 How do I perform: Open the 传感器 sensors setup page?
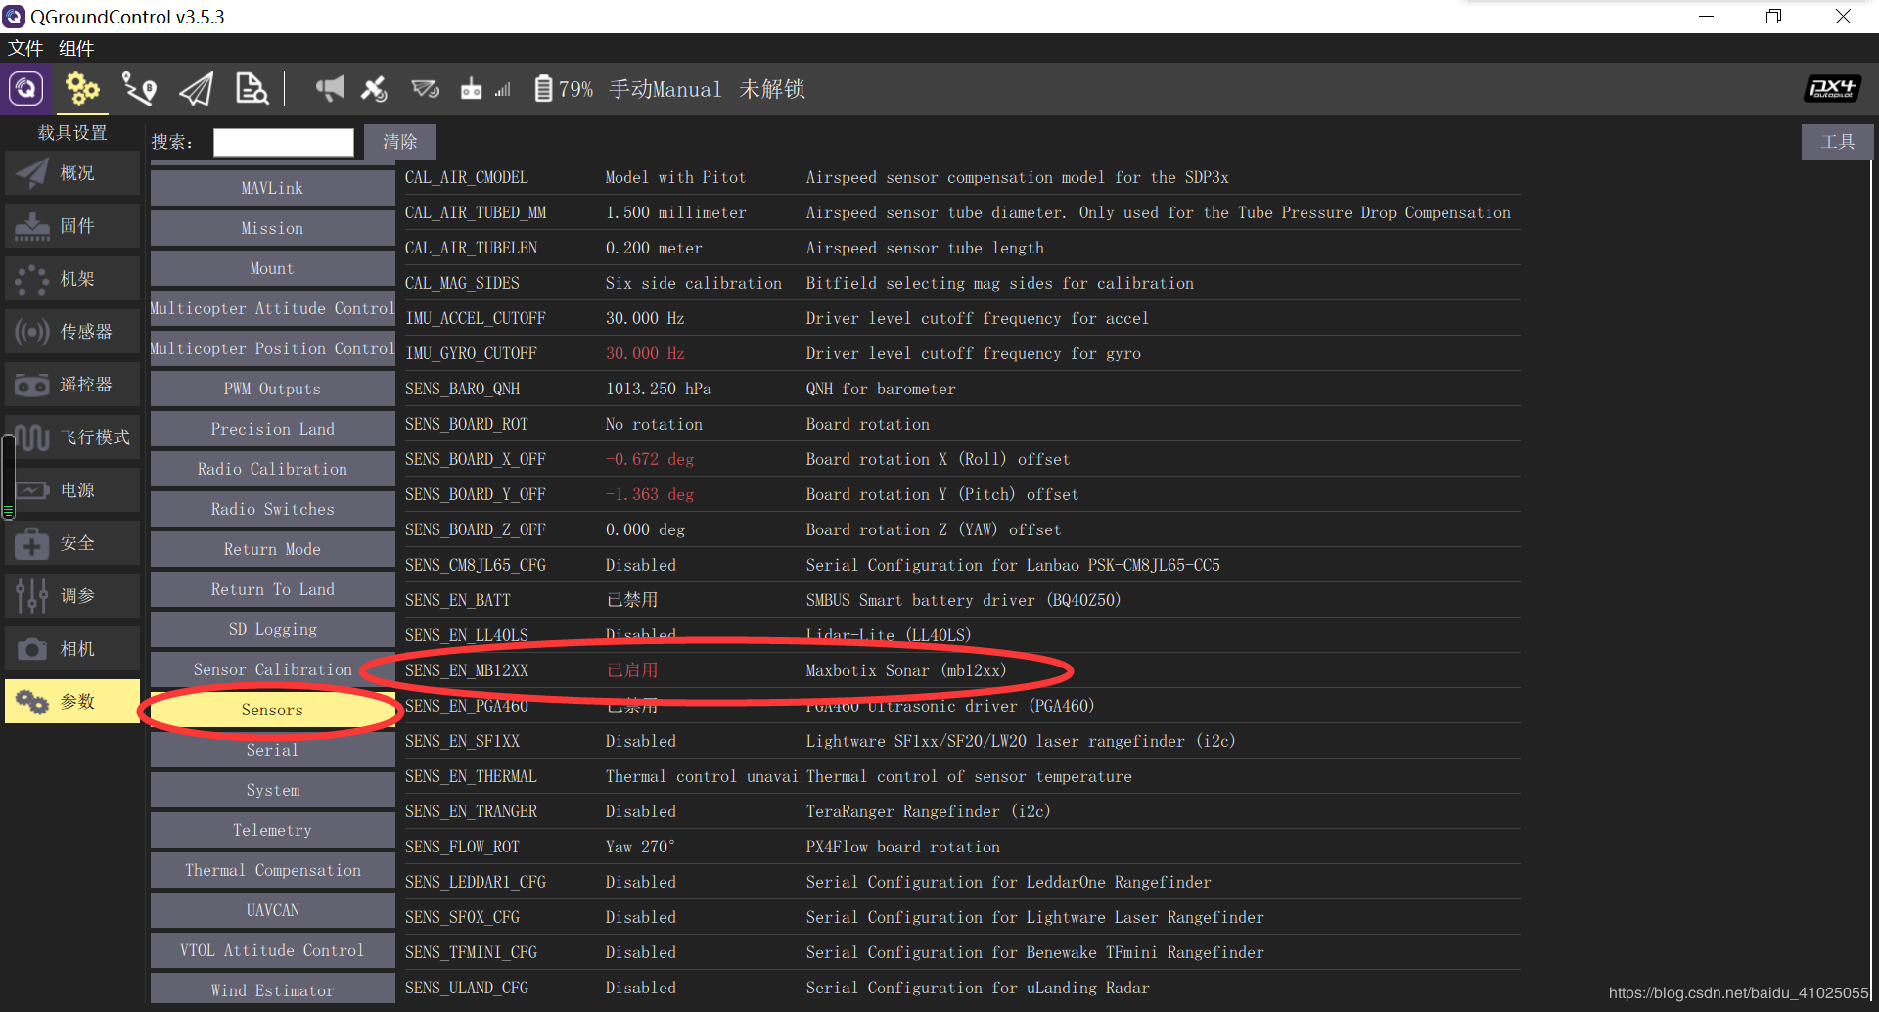[x=72, y=332]
